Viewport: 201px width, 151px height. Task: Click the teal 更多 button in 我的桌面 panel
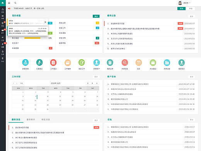[96, 16]
